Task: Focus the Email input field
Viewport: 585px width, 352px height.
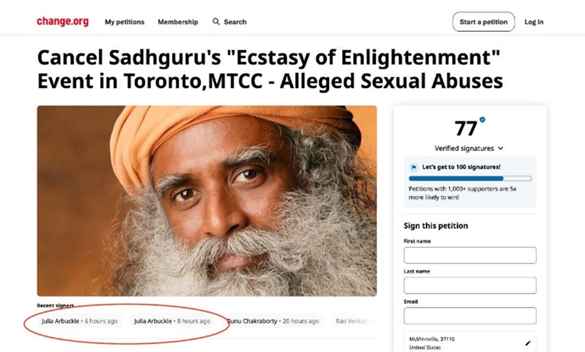Action: click(x=470, y=316)
